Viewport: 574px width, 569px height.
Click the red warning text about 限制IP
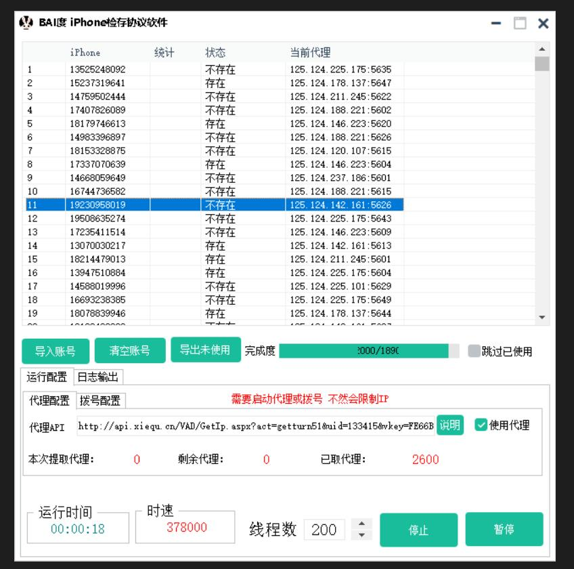[x=310, y=398]
